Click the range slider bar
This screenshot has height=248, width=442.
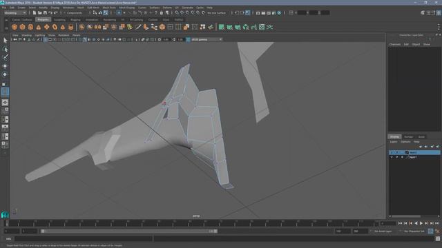point(129,231)
